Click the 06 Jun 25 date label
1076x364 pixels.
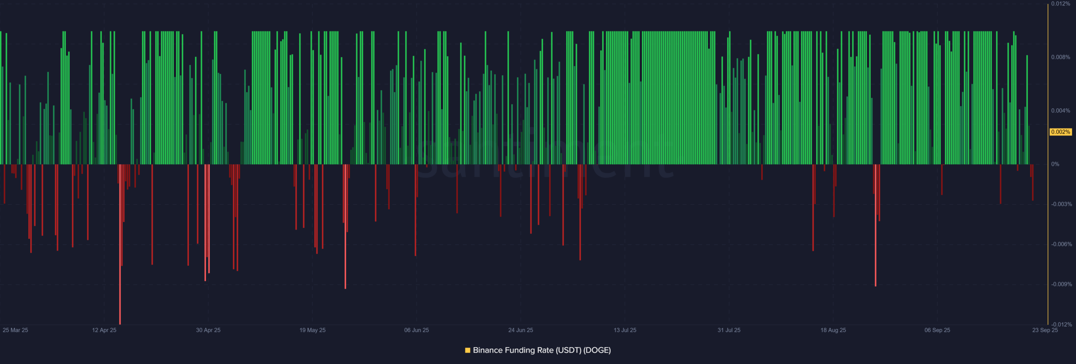pyautogui.click(x=417, y=330)
